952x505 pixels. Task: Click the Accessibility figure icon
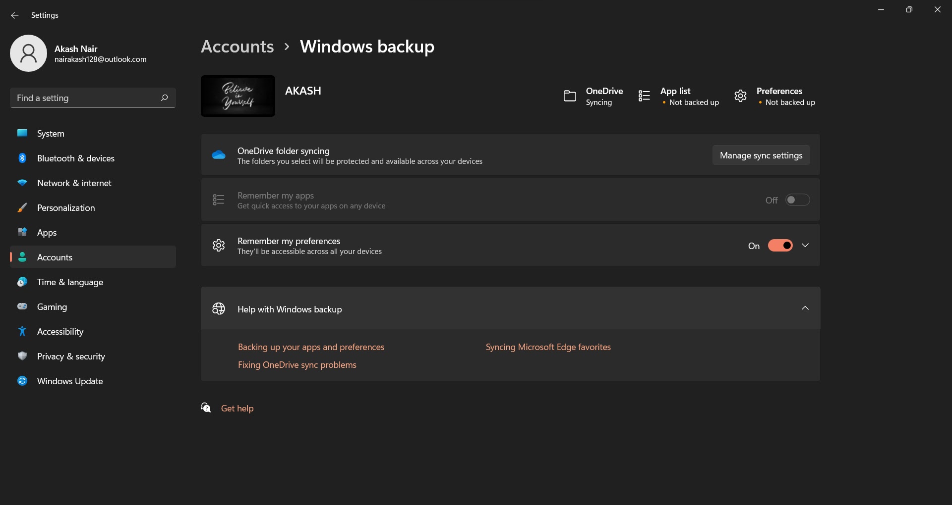(22, 331)
